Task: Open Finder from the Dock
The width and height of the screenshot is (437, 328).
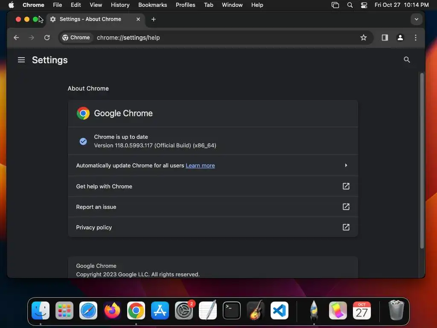Action: [x=41, y=310]
